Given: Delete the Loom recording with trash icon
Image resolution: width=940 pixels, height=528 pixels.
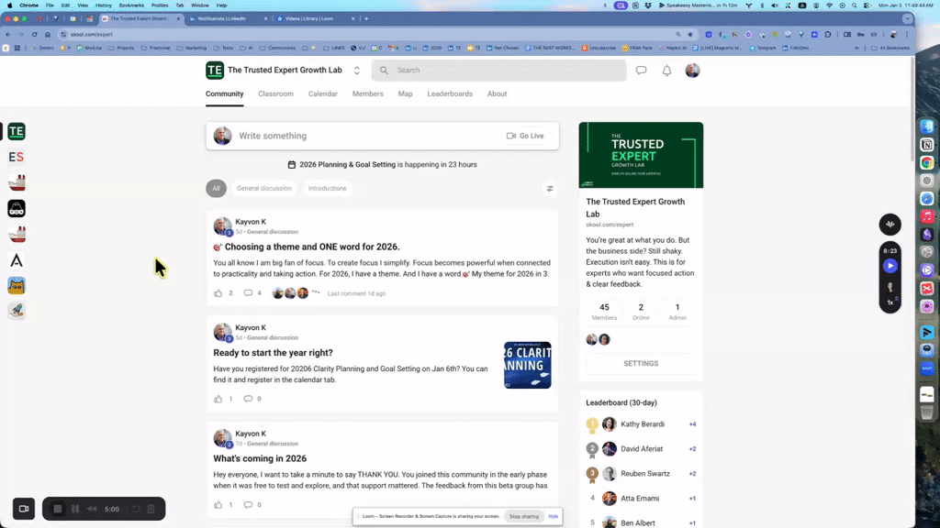Looking at the screenshot, I should coord(151,509).
